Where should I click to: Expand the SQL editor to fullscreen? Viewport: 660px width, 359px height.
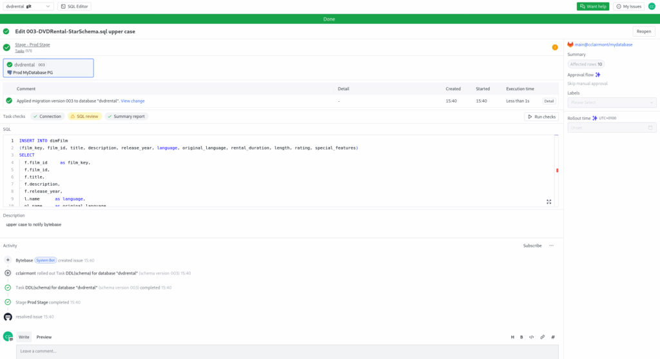tap(549, 202)
